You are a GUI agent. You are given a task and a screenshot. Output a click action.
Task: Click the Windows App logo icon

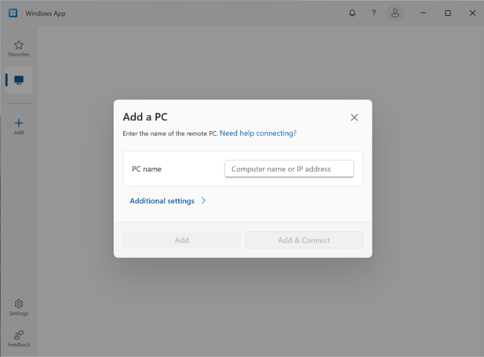coord(13,13)
